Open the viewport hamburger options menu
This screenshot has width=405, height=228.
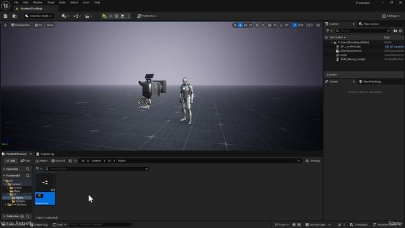pyautogui.click(x=5, y=25)
